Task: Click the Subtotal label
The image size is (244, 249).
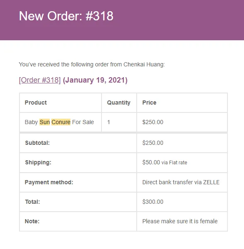Action: pyautogui.click(x=37, y=143)
